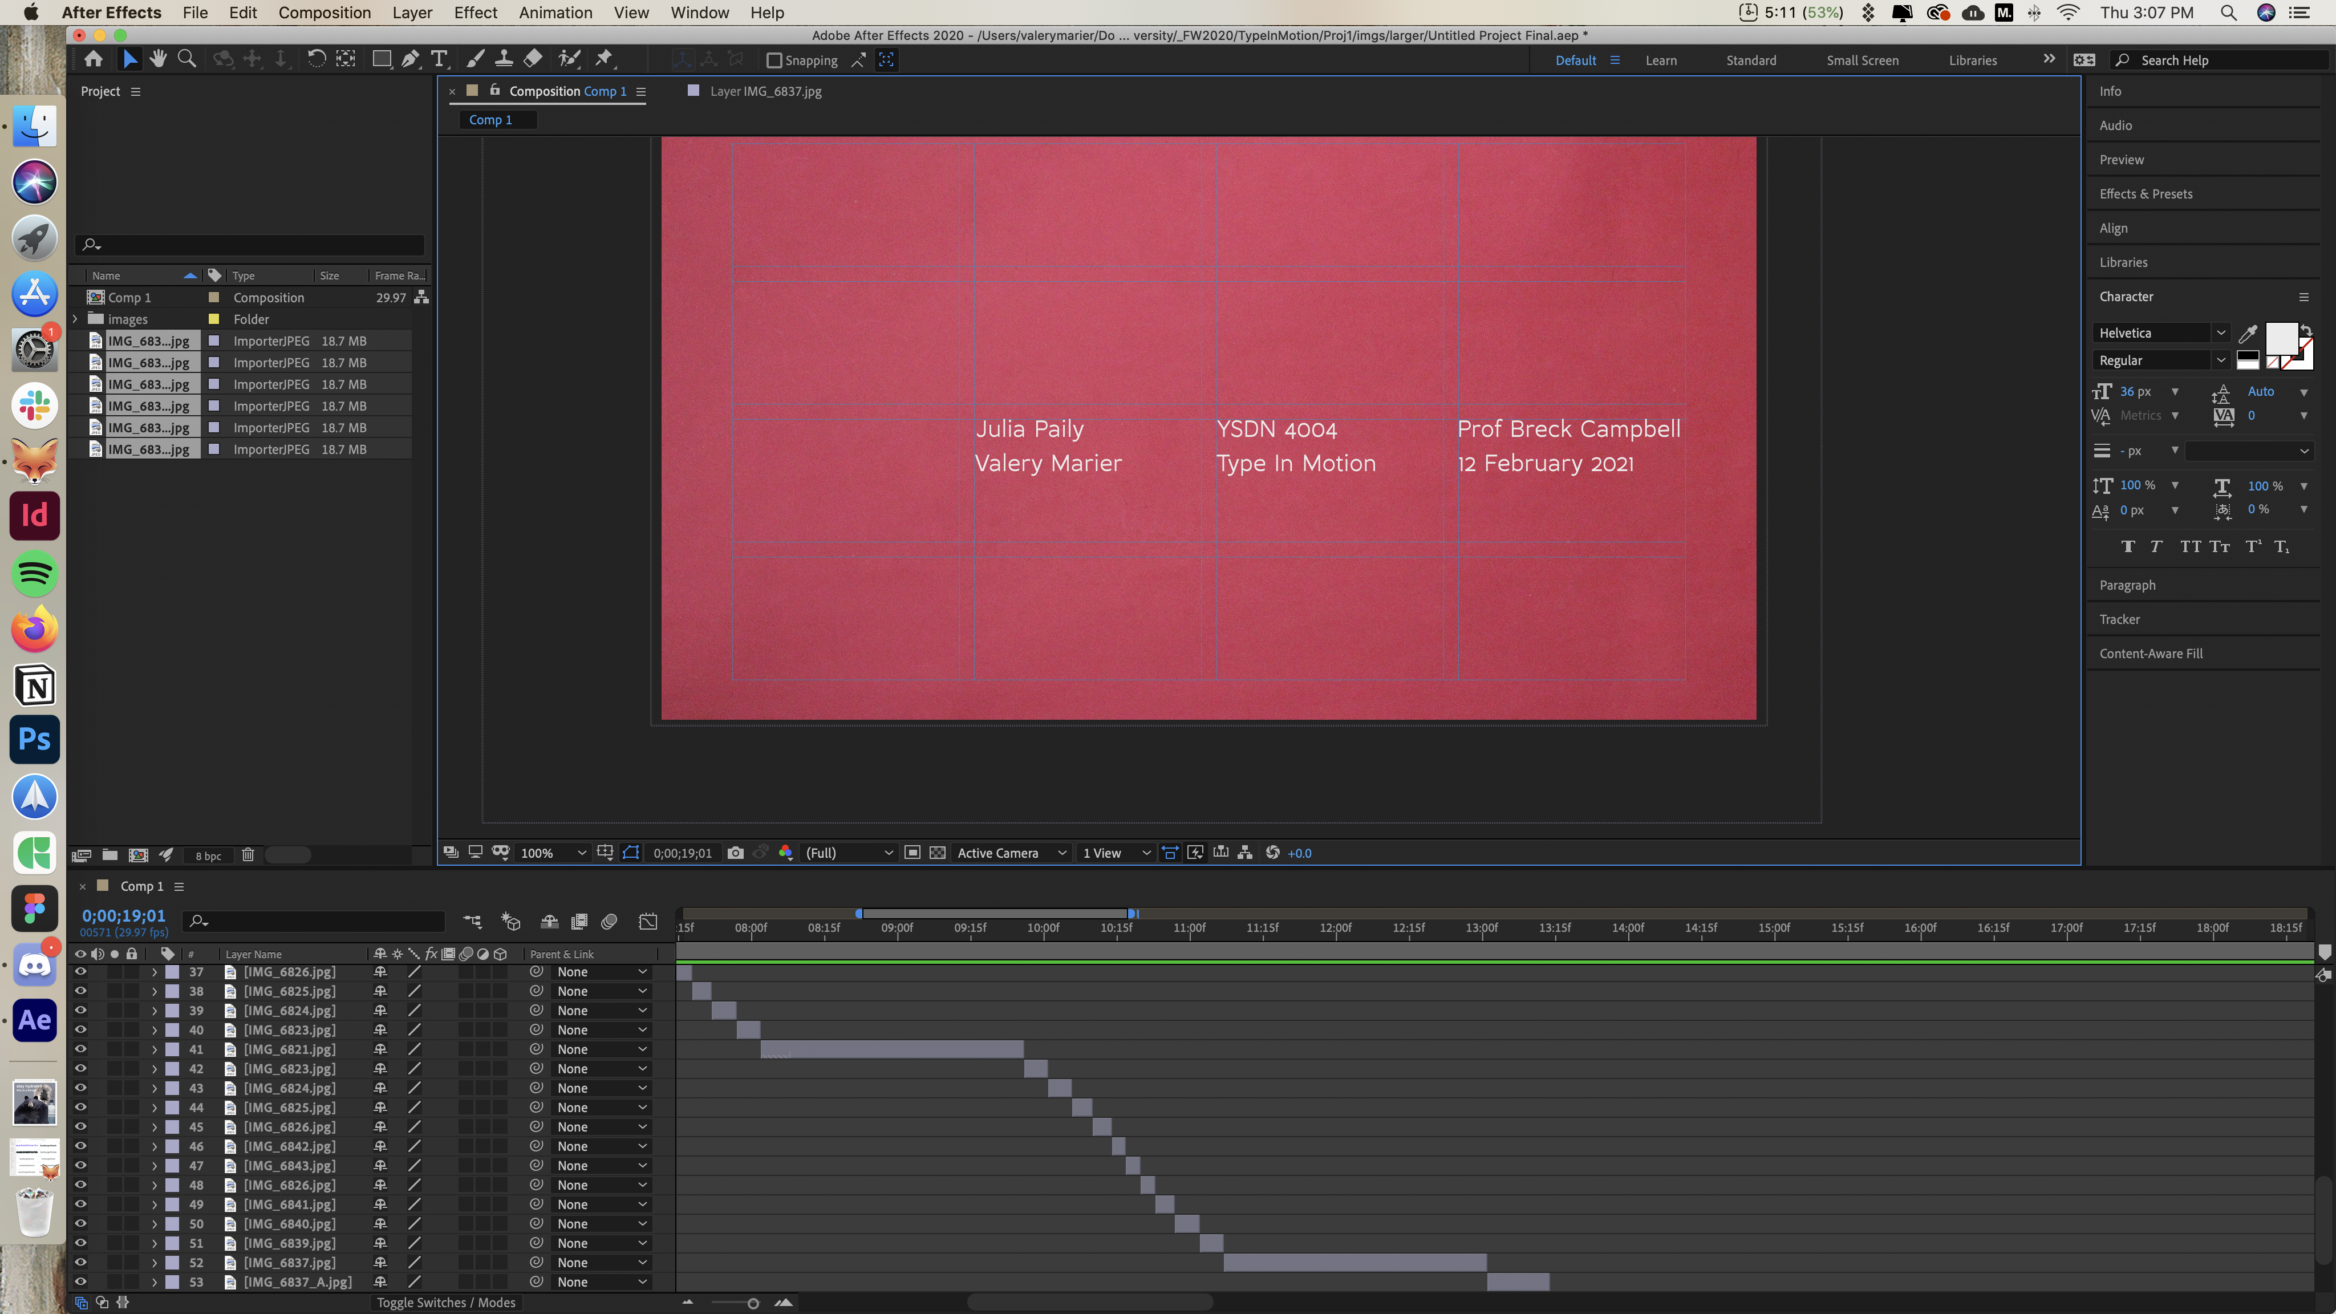This screenshot has width=2336, height=1314.
Task: Open the 1 View layout dropdown
Action: pyautogui.click(x=1116, y=853)
